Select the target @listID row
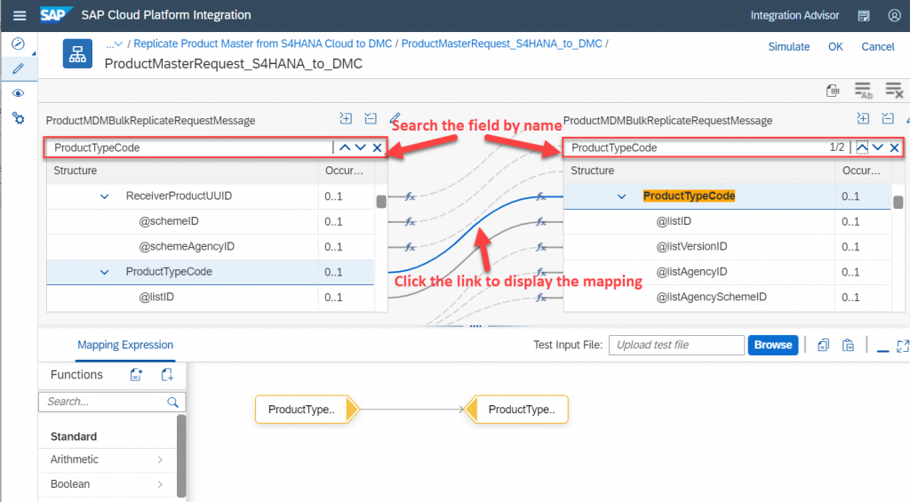 coord(727,222)
